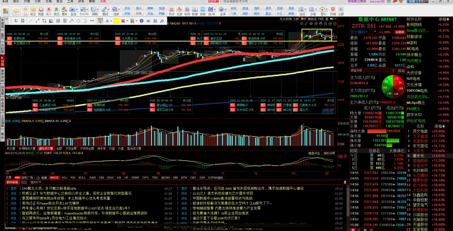Expand the 选股 dropdown arrow

tap(119, 9)
